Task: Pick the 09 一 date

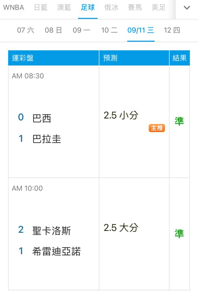Action: 81,30
